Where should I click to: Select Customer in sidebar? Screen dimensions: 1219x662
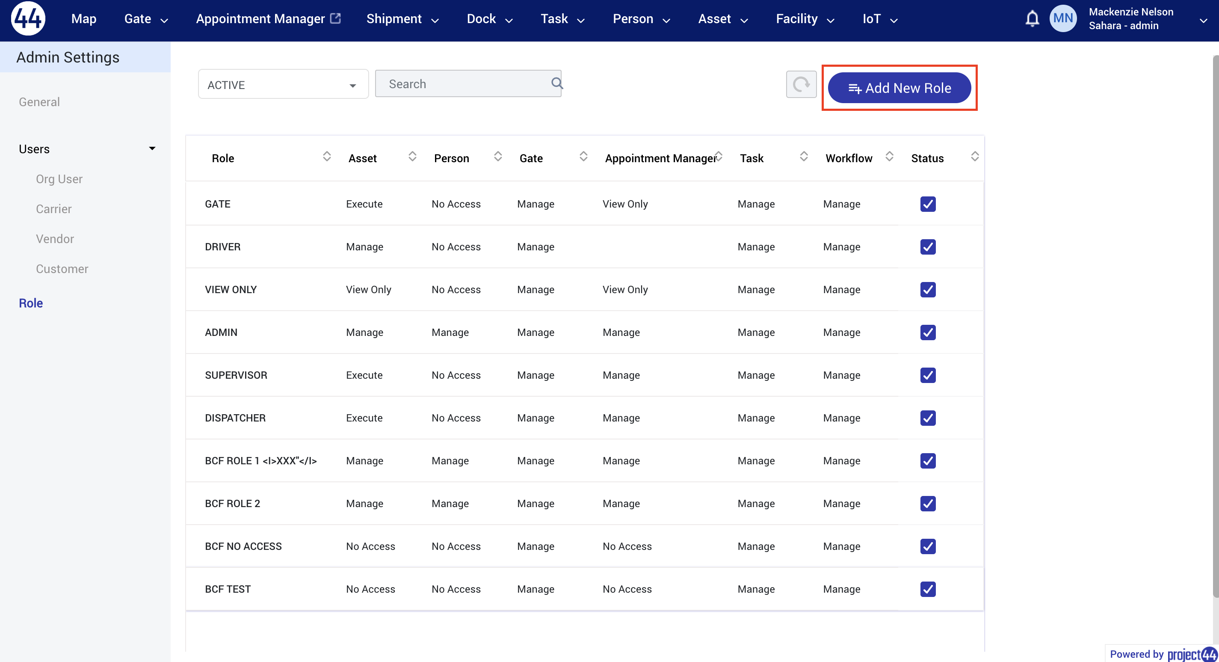(62, 268)
